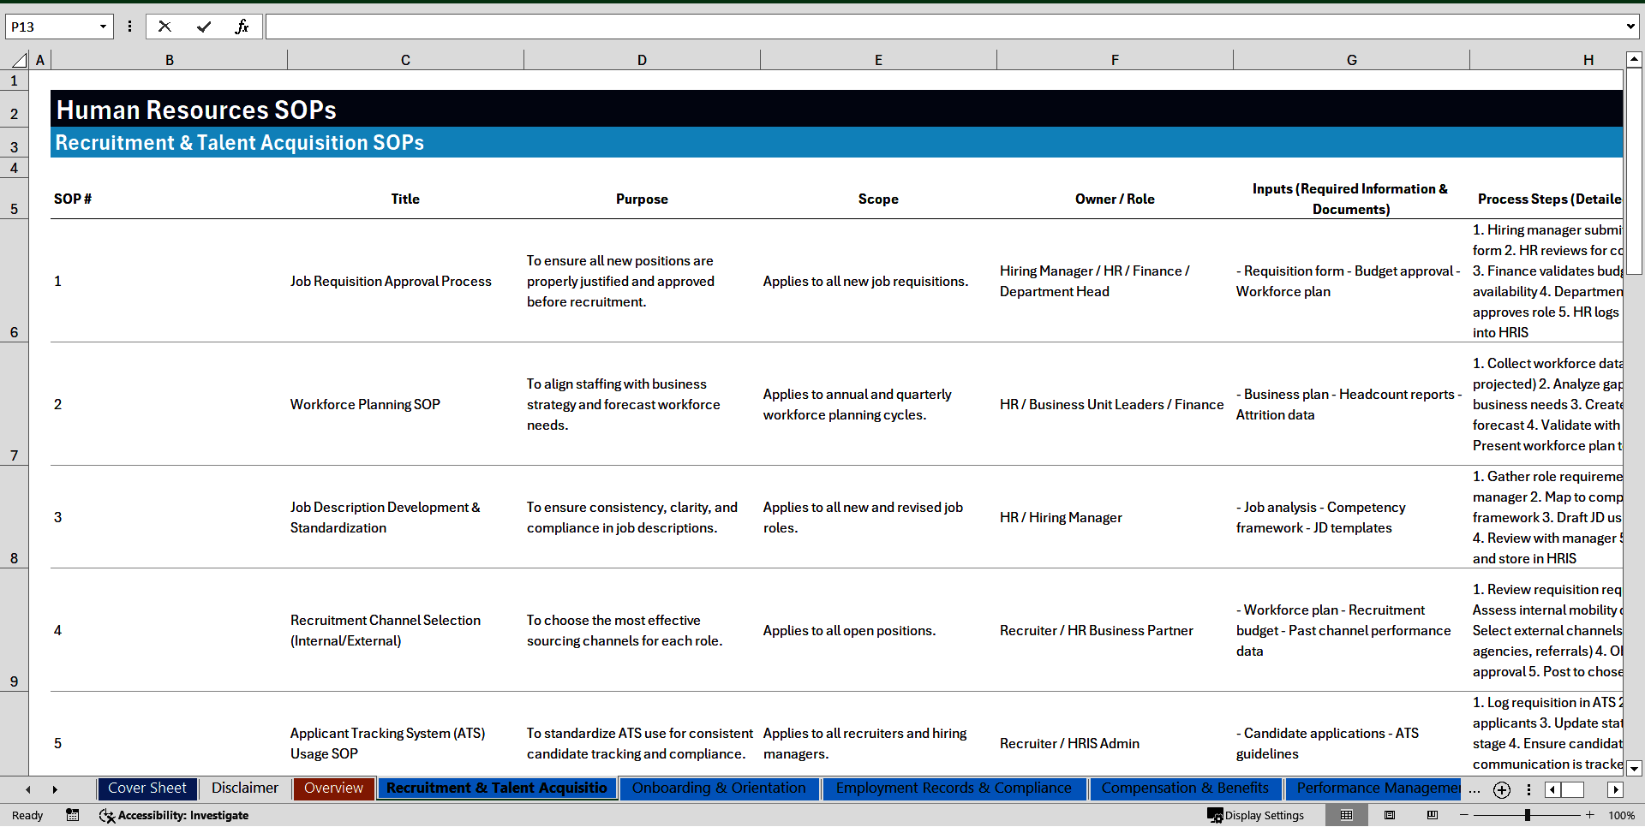Switch to Page Layout view
This screenshot has height=827, width=1645.
pyautogui.click(x=1390, y=815)
